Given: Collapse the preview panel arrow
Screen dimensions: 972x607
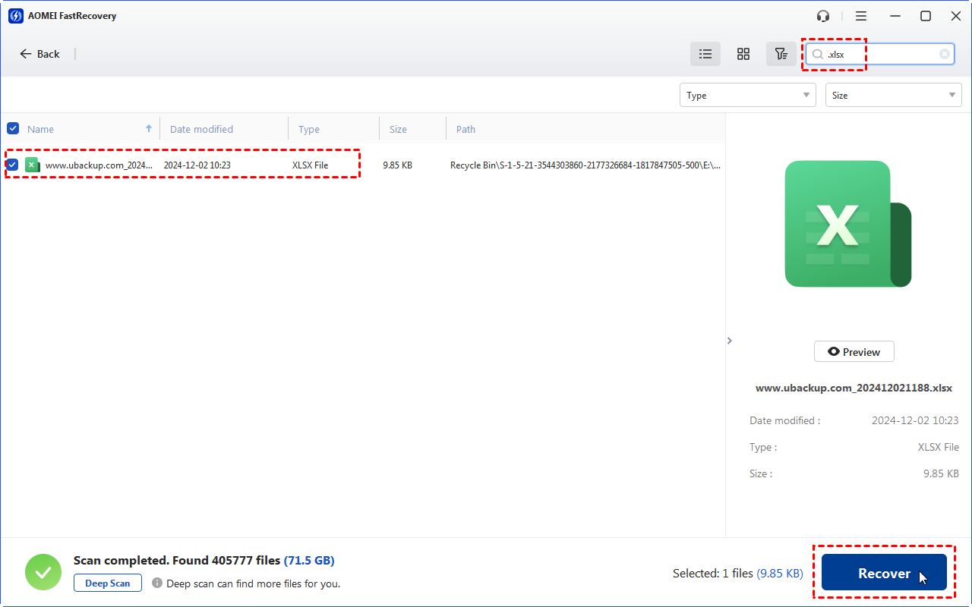Looking at the screenshot, I should click(x=730, y=341).
